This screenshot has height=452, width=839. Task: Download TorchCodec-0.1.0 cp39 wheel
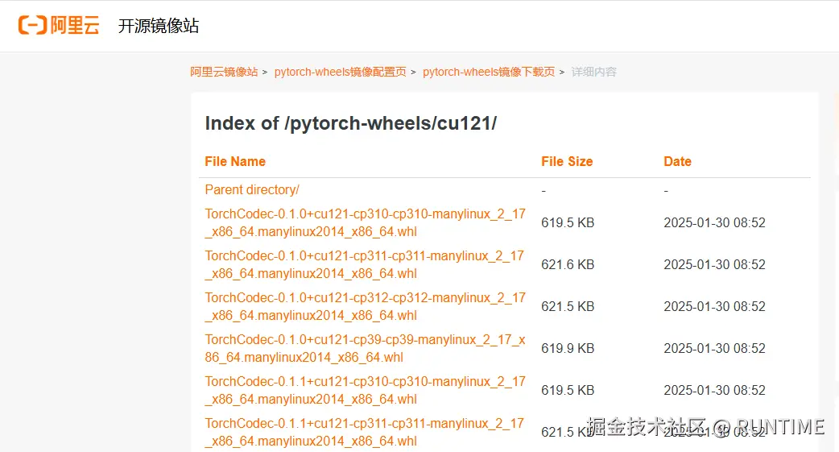click(x=365, y=348)
